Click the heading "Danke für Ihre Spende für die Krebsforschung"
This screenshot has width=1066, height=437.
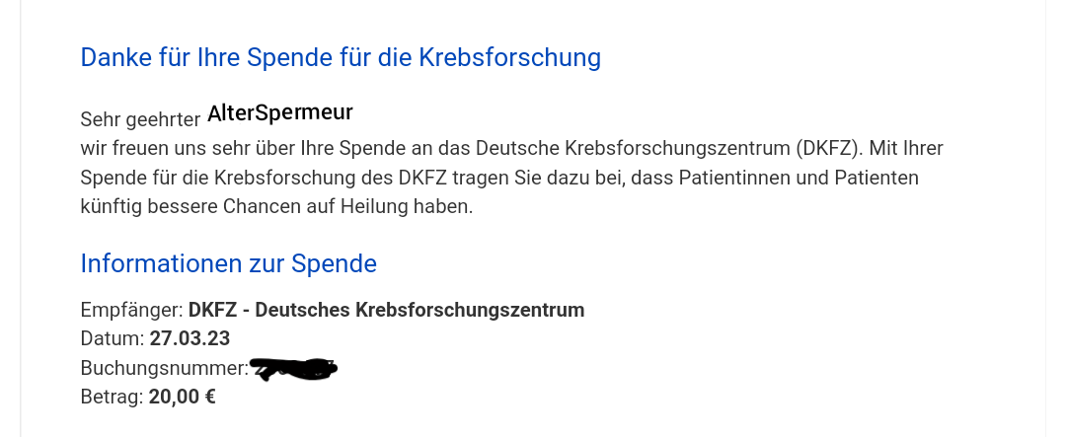(341, 57)
